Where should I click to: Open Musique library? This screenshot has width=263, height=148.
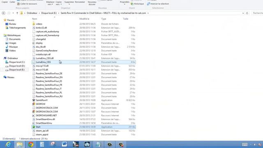click(14, 47)
